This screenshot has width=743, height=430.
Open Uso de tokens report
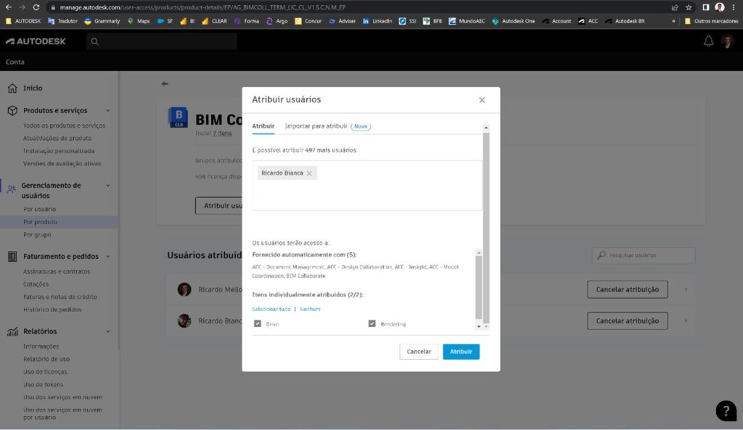[43, 384]
